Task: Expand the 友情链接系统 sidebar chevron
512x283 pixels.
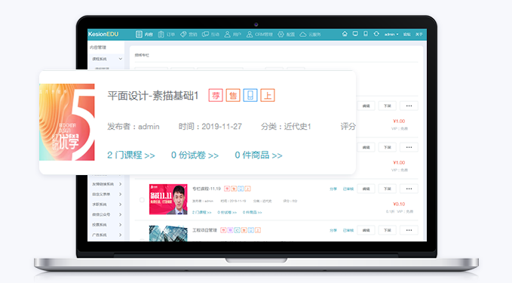Action: (121, 184)
